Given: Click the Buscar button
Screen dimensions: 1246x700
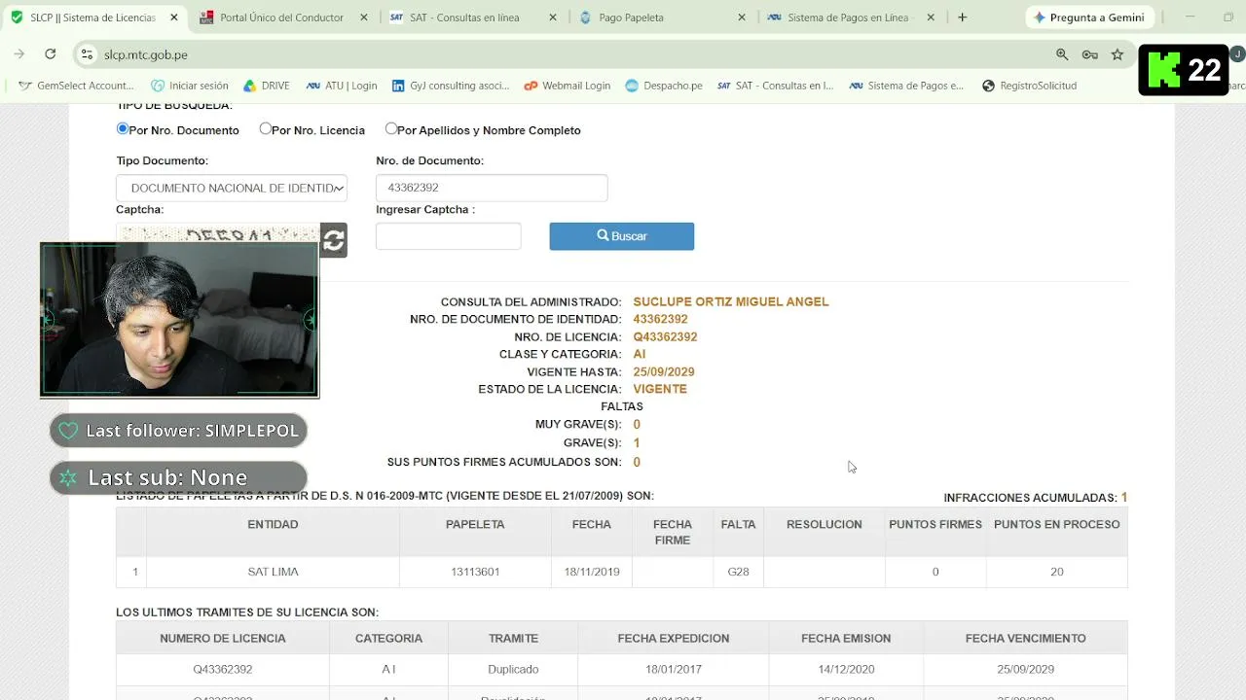Looking at the screenshot, I should [621, 236].
